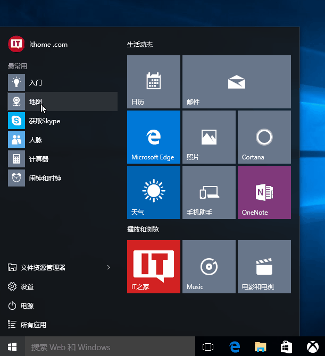Screen dimensions: 325x356
Task: Open Settings (设置) from Start menu
Action: (x=27, y=286)
